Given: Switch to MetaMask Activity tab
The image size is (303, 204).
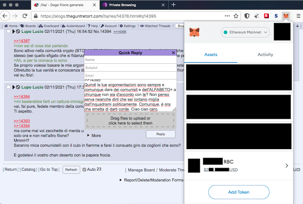Looking at the screenshot, I should (265, 55).
